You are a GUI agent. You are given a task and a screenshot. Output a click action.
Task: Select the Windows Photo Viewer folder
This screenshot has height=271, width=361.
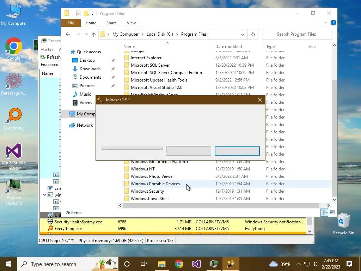coord(152,176)
